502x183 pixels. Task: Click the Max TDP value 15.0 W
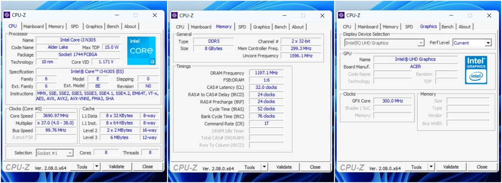(x=111, y=47)
